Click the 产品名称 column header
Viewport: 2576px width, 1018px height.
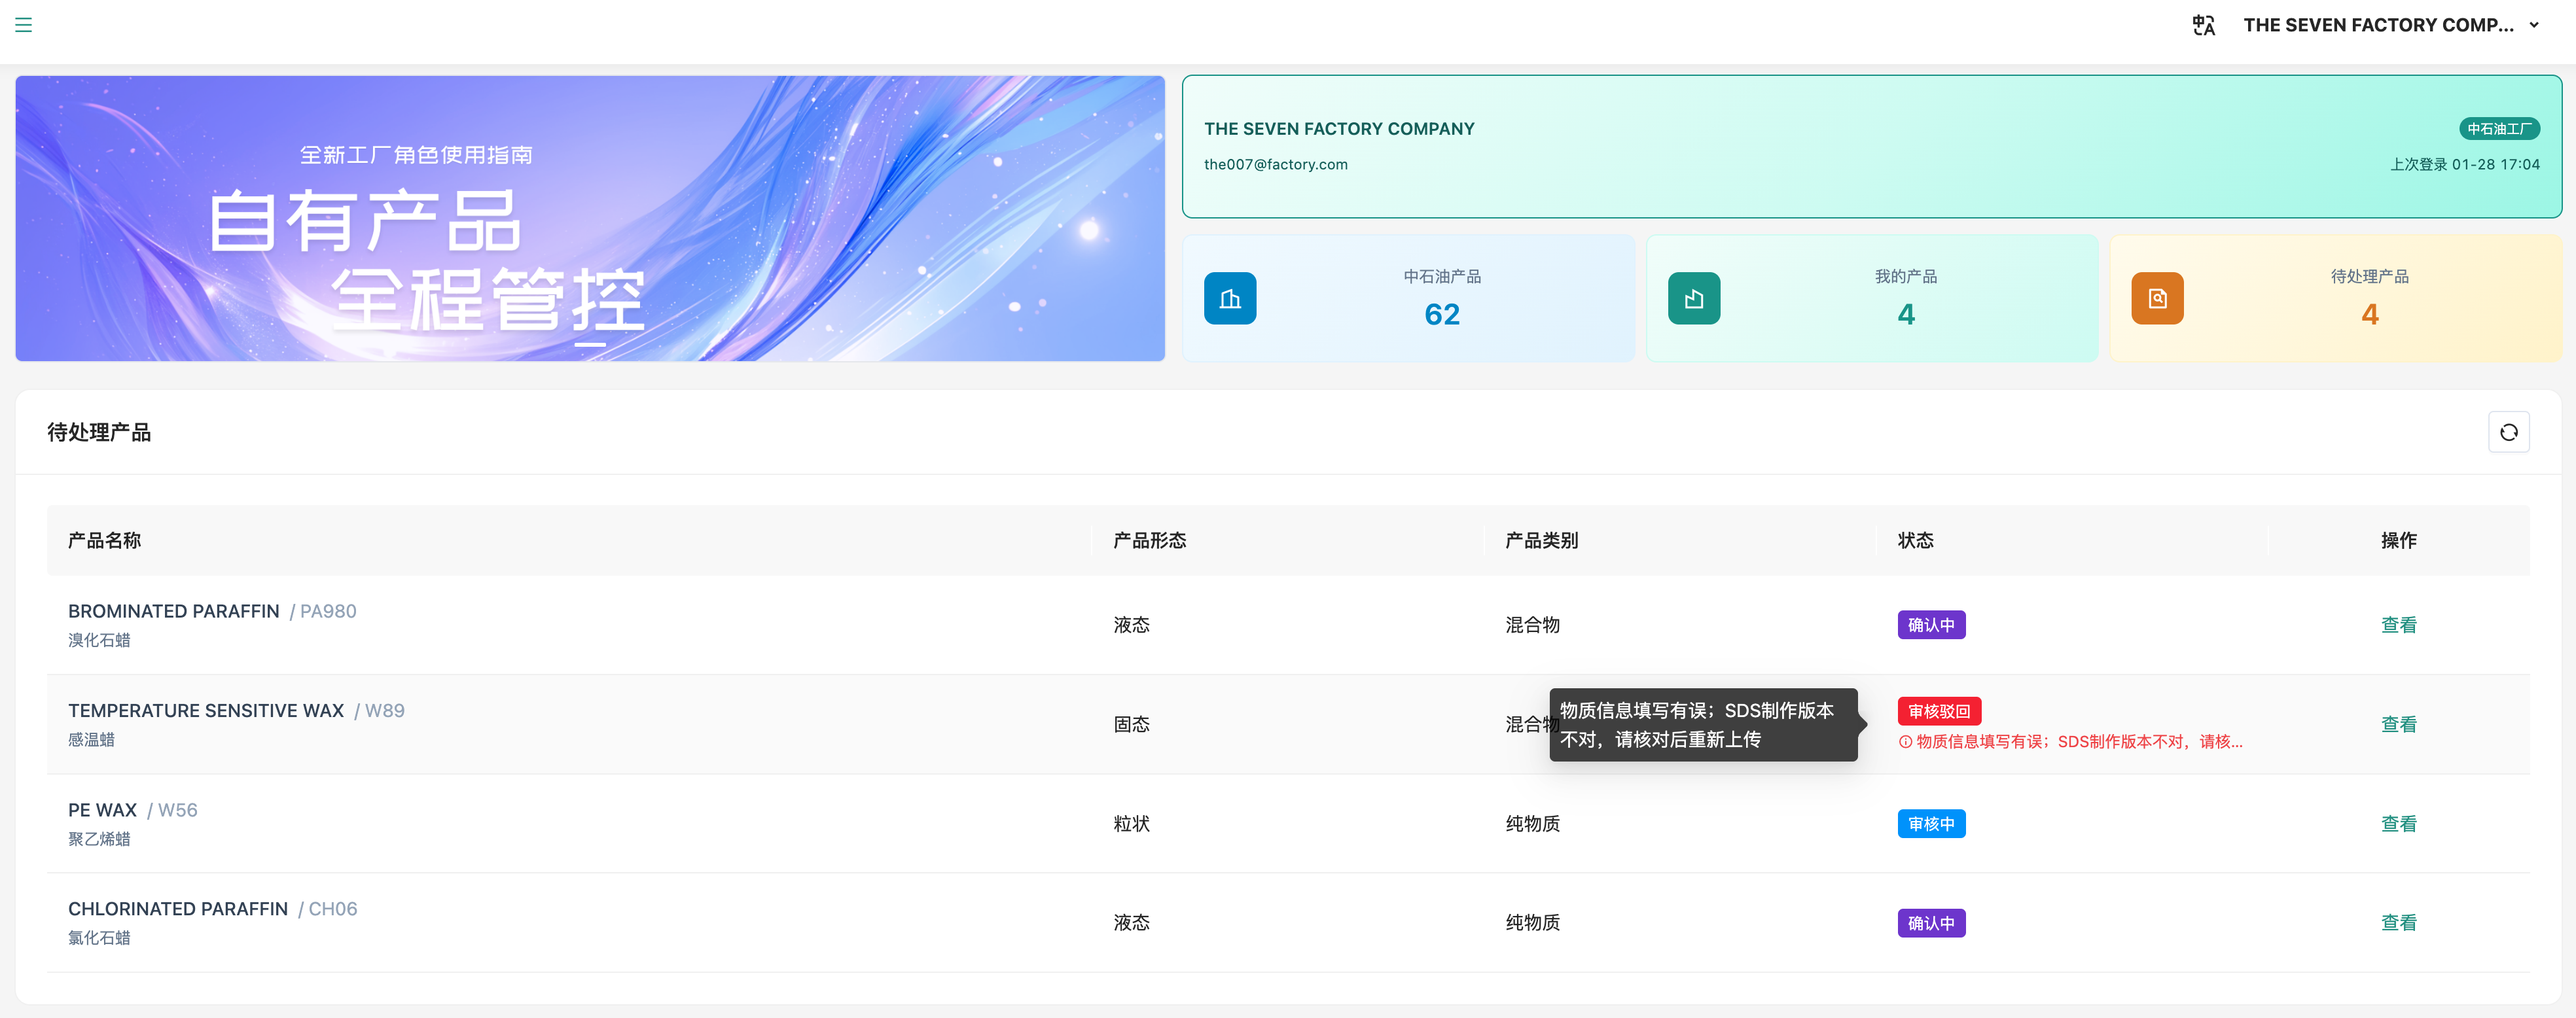(104, 540)
